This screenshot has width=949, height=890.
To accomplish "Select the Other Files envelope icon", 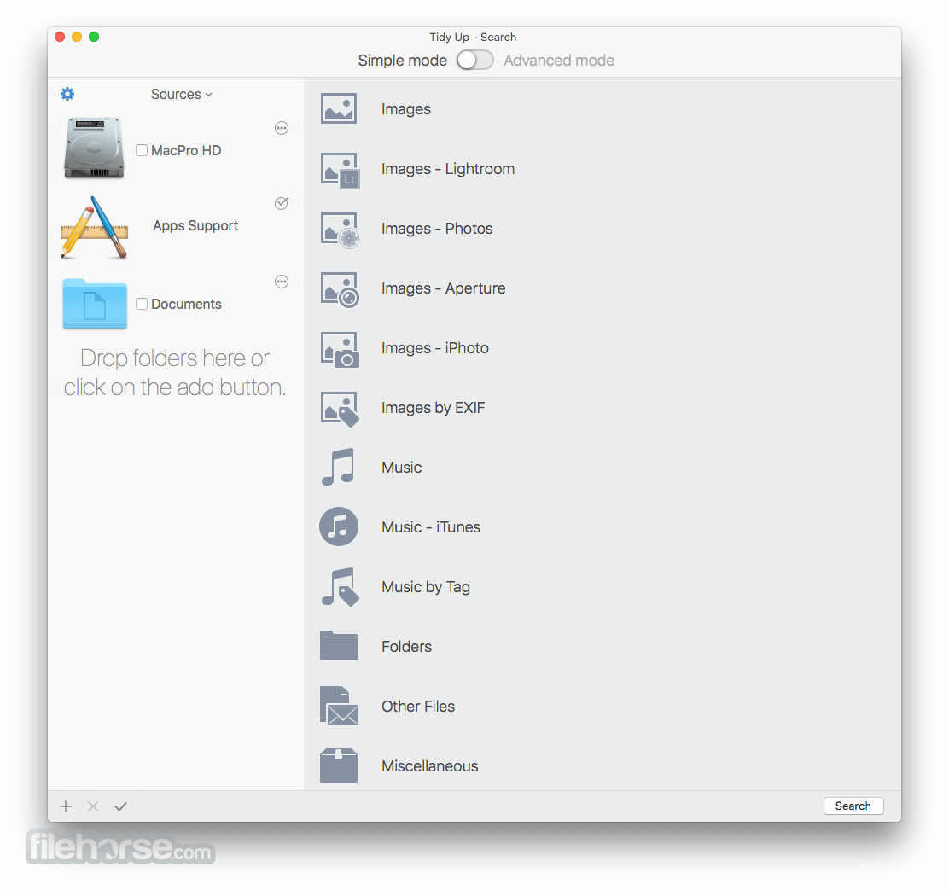I will tap(339, 706).
